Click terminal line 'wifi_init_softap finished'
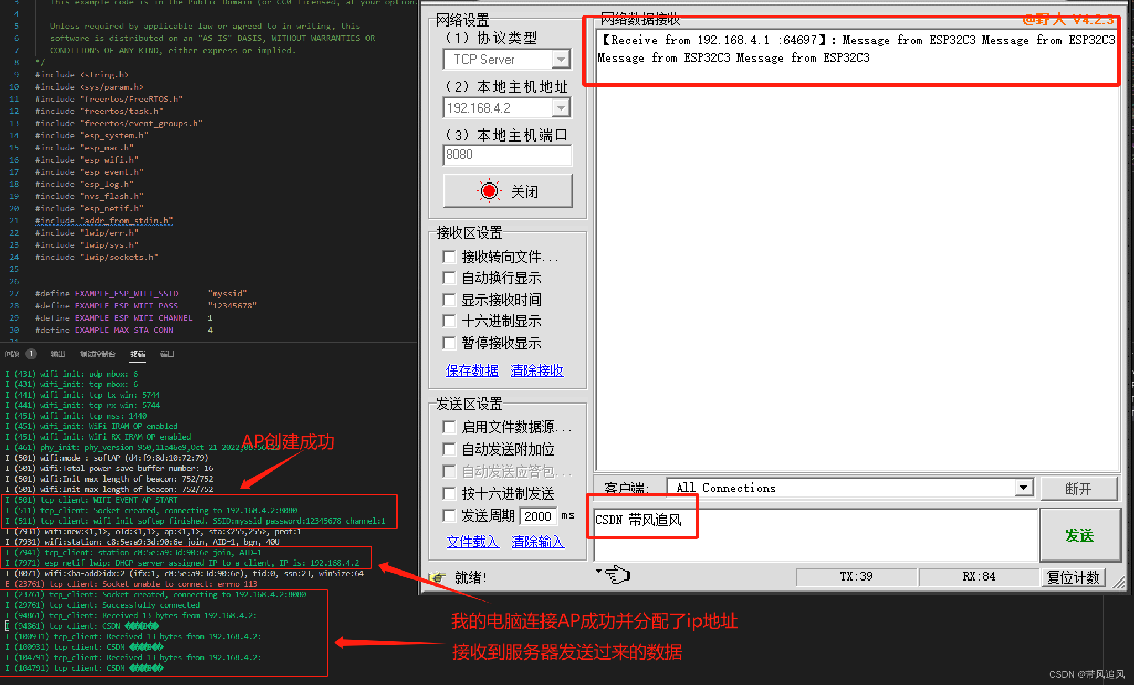The height and width of the screenshot is (685, 1134). [x=195, y=521]
